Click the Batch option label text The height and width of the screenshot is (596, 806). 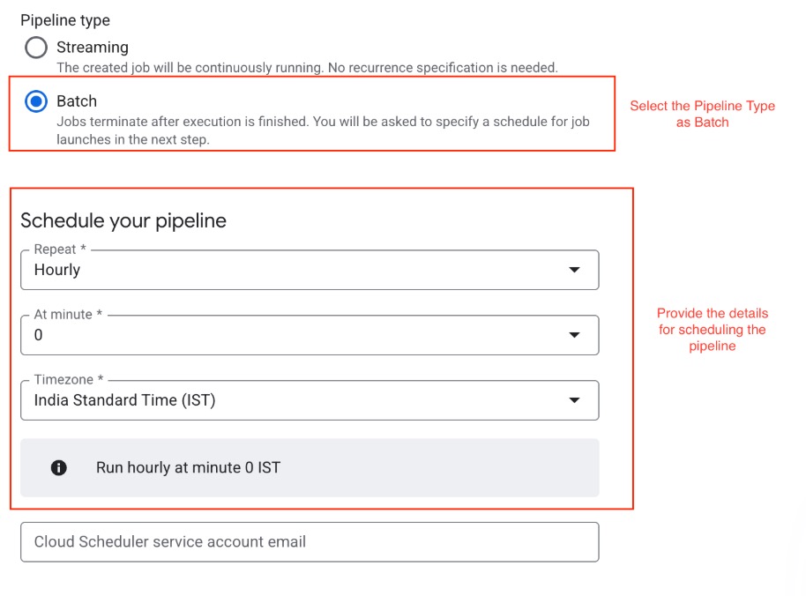(x=77, y=101)
